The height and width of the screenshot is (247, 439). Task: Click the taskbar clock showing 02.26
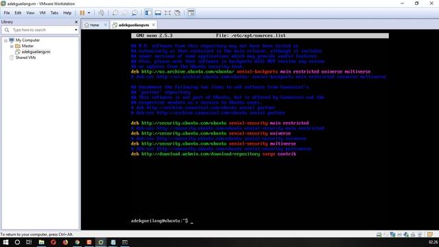[x=433, y=242]
